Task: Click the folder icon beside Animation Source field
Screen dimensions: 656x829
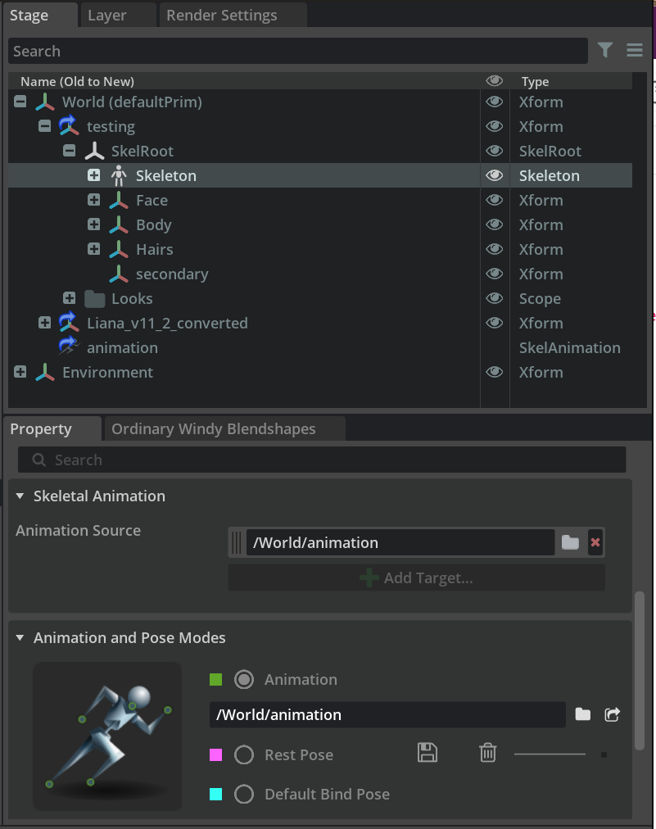Action: pos(570,542)
